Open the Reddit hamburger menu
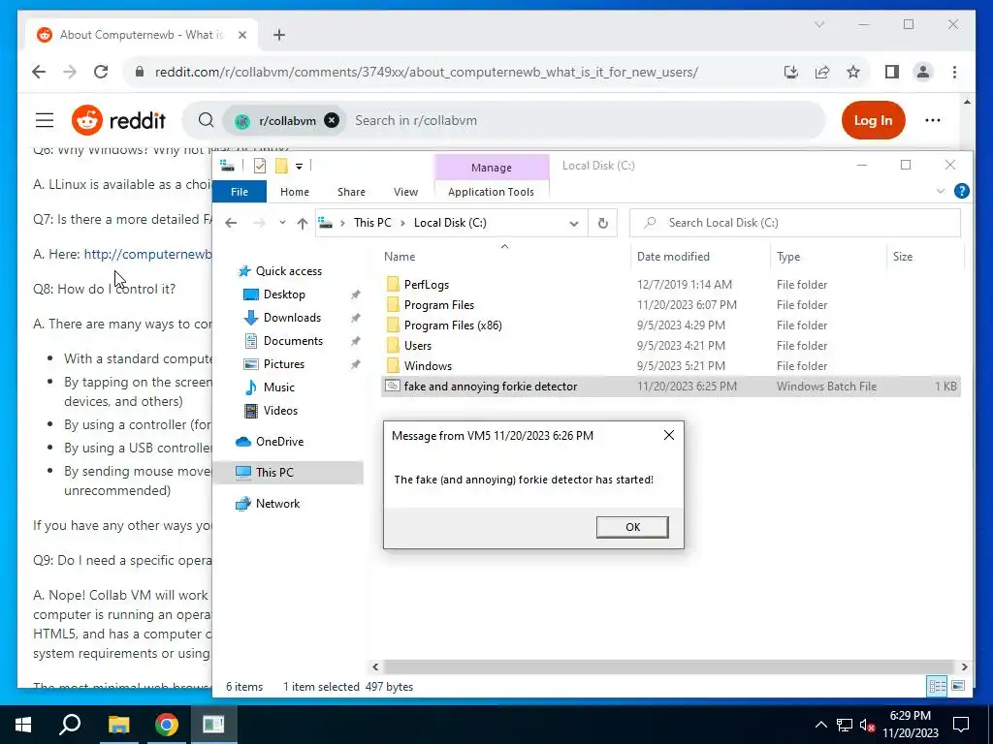Viewport: 993px width, 744px height. tap(45, 120)
